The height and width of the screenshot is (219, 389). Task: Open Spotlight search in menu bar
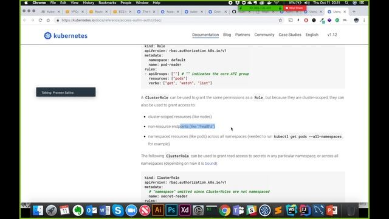(346, 2)
